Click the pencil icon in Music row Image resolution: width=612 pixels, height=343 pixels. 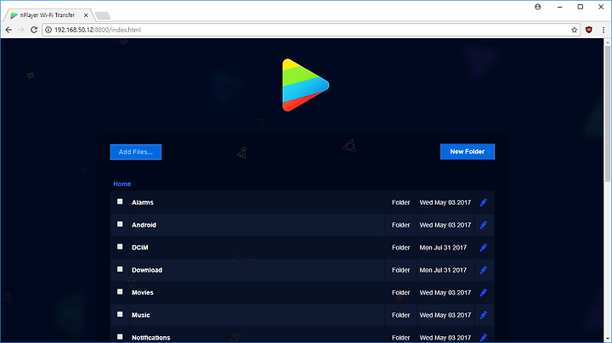click(484, 315)
